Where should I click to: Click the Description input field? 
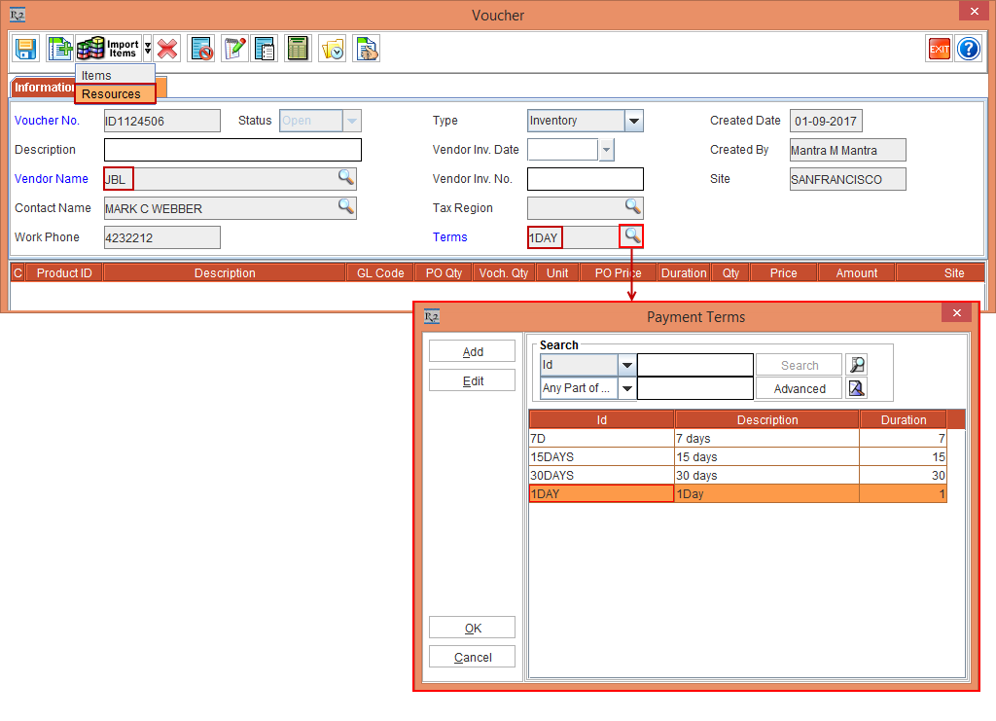[x=231, y=150]
